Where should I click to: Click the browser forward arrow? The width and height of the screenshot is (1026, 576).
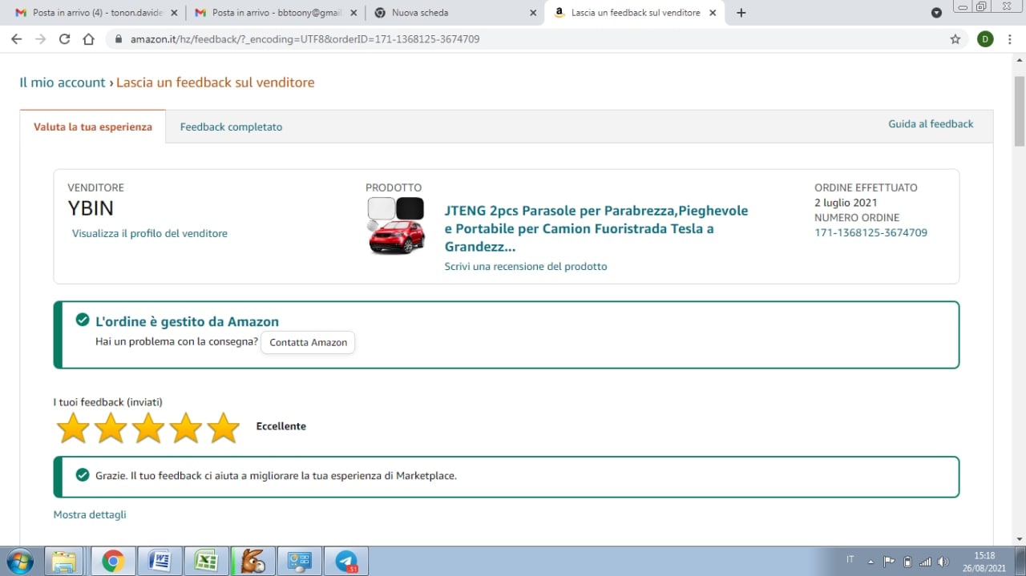click(x=40, y=38)
